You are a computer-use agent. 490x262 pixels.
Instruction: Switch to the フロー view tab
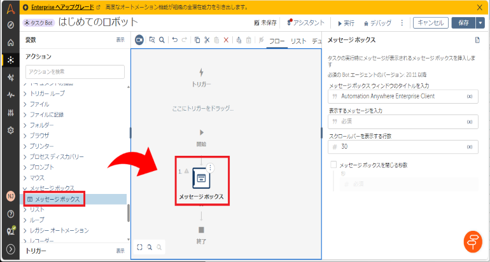point(277,41)
